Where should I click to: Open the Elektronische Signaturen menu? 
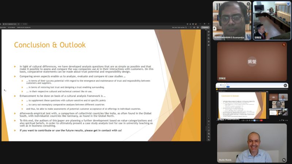24,27
